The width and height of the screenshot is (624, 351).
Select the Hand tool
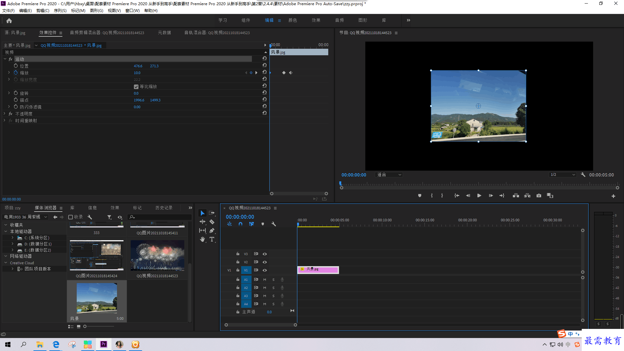202,239
